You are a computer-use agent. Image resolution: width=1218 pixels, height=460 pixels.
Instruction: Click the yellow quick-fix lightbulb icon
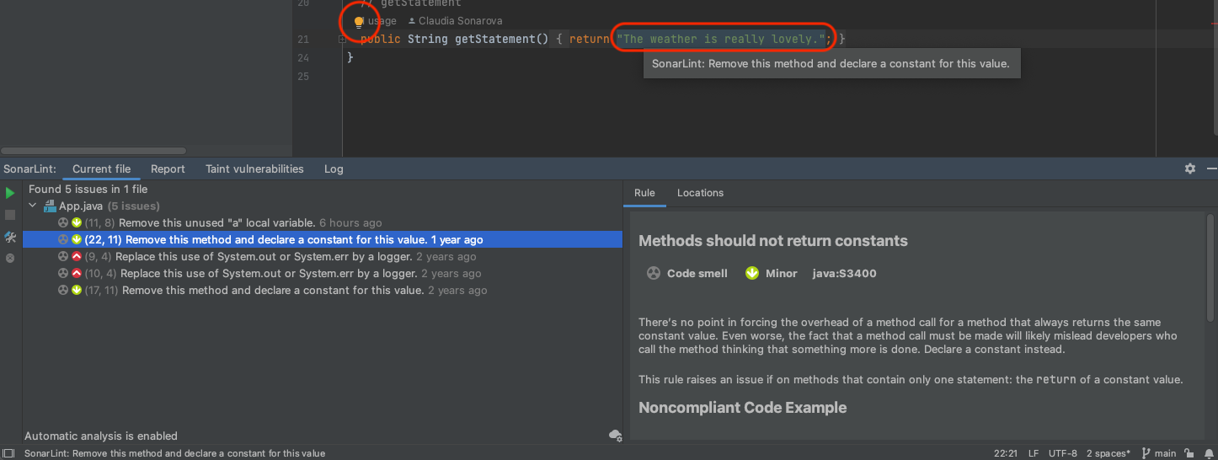point(359,21)
